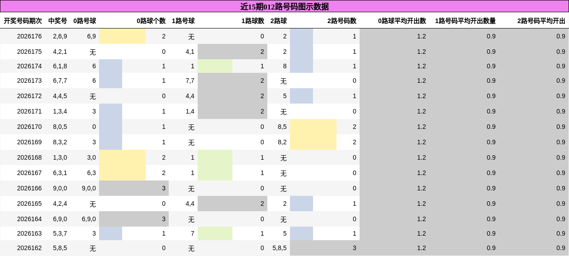Click winning numbers 4,2,1
Image resolution: width=569 pixels, height=256 pixels.
(x=60, y=52)
